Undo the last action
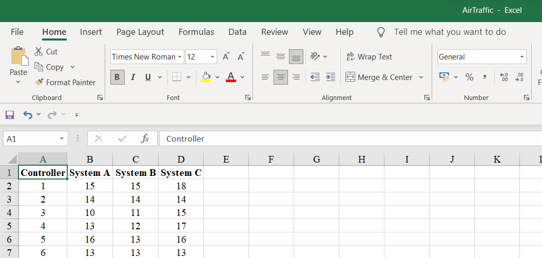542x258 pixels. (28, 115)
